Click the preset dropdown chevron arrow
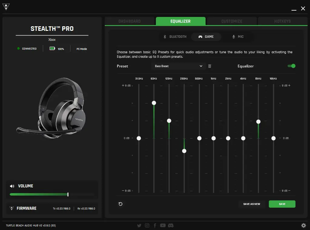 [x=201, y=66]
